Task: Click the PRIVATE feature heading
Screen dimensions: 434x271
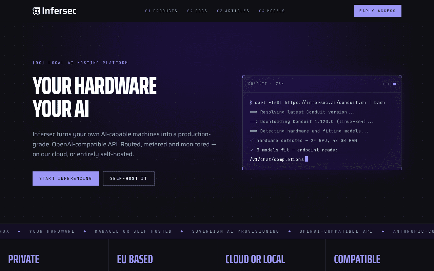Action: click(24, 259)
